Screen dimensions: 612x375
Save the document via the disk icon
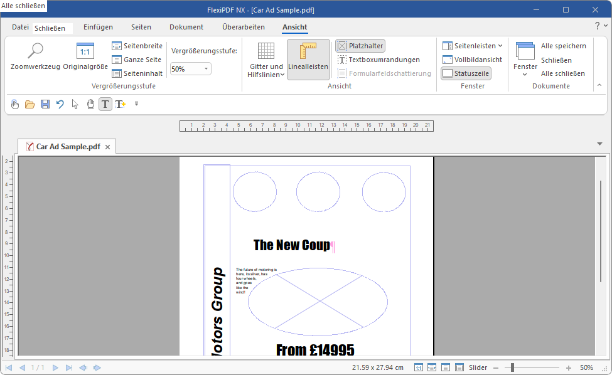(x=45, y=104)
